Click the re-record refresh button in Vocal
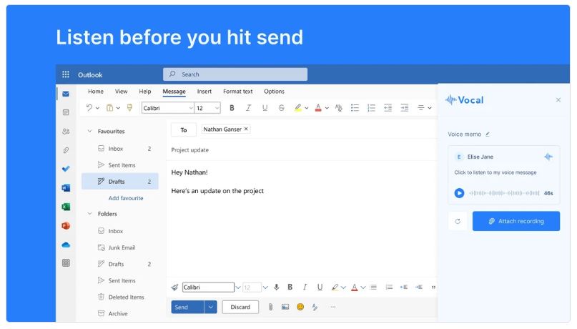Screen dimensions: 577x329 point(458,221)
